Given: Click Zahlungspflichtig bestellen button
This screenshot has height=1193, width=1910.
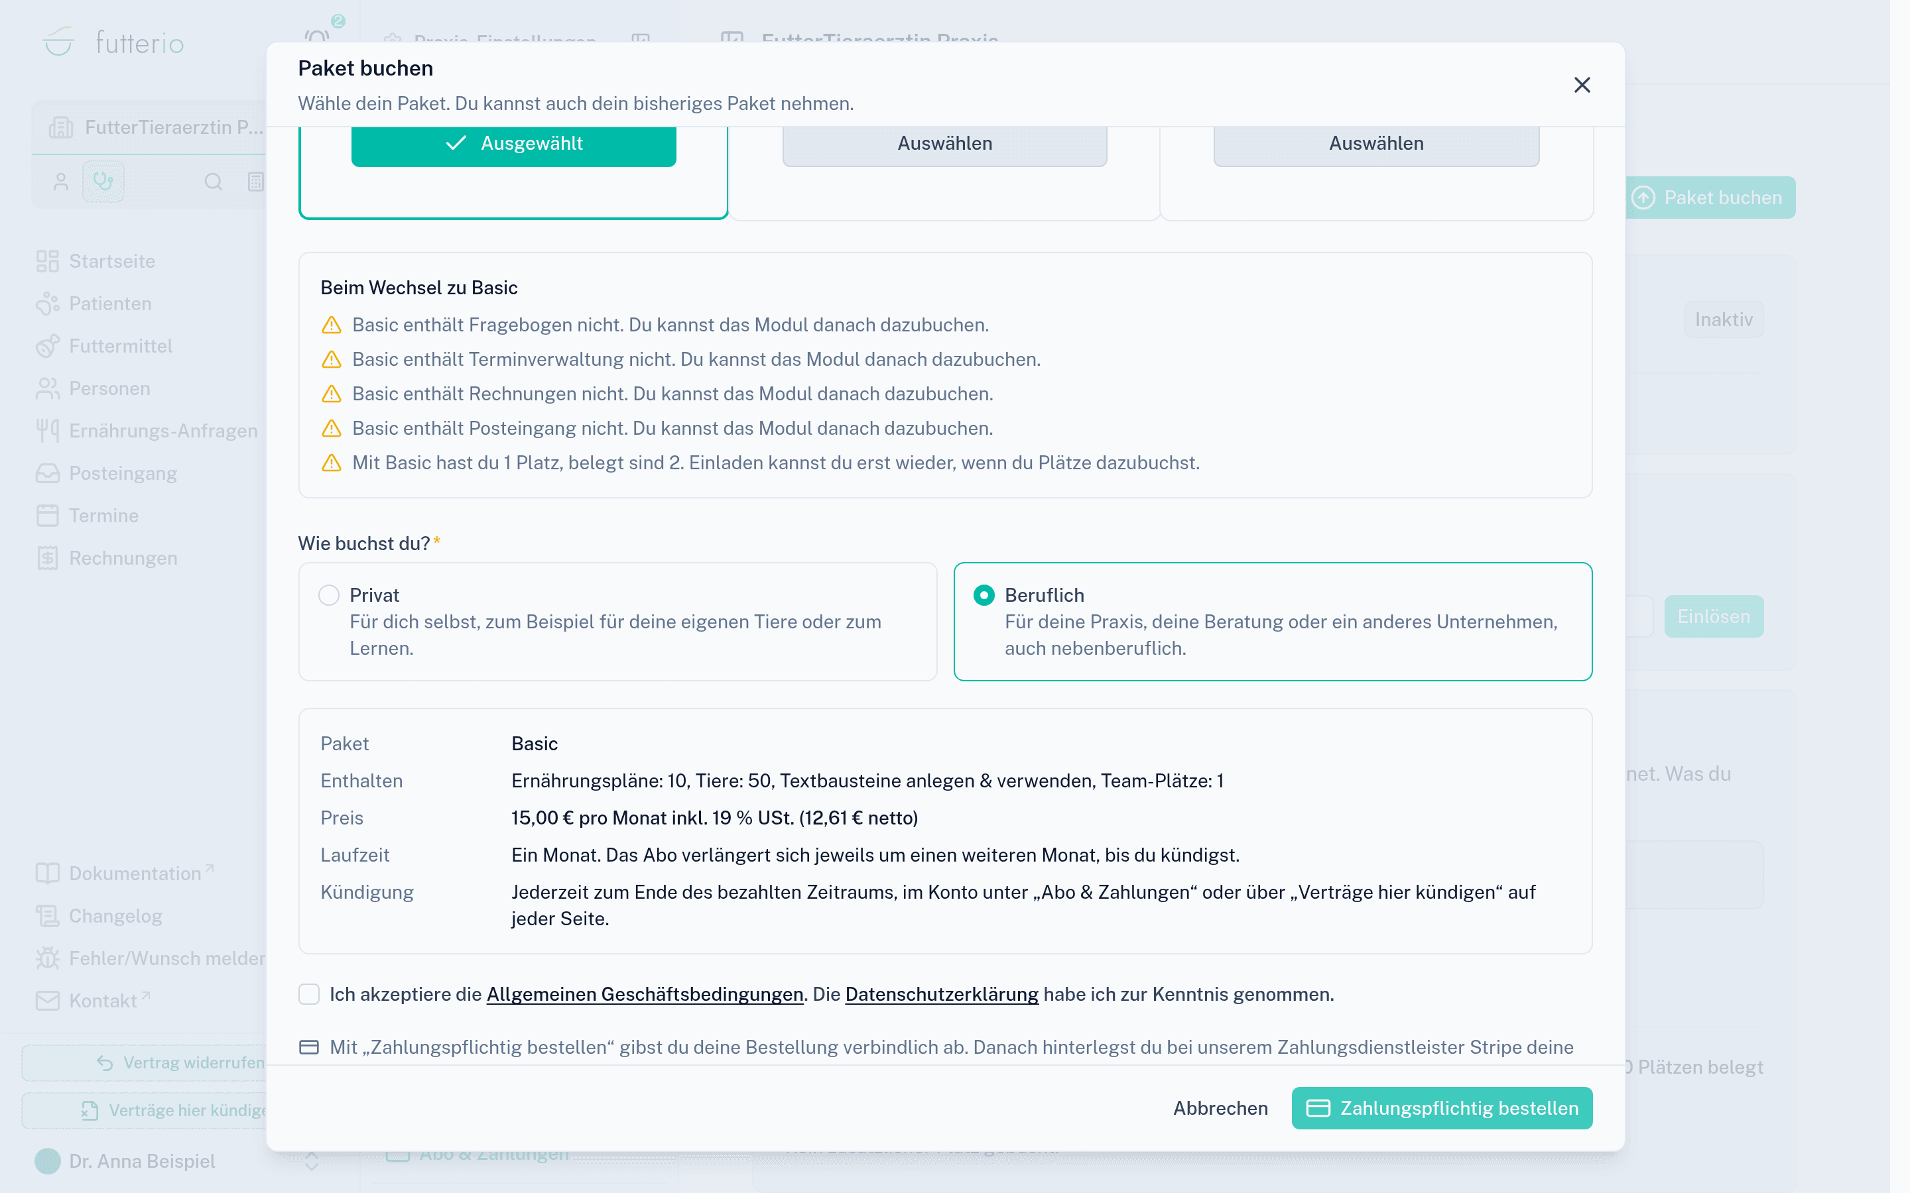Looking at the screenshot, I should tap(1442, 1108).
